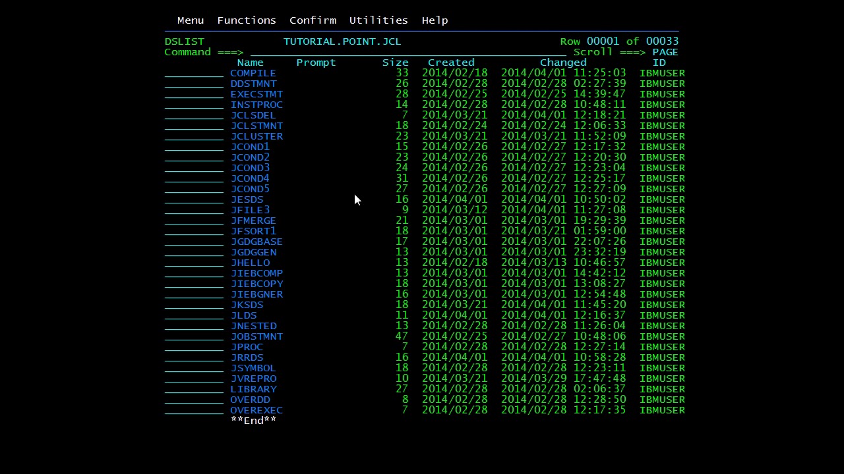The image size is (844, 474).
Task: Select the JGDGGEN member
Action: point(253,252)
